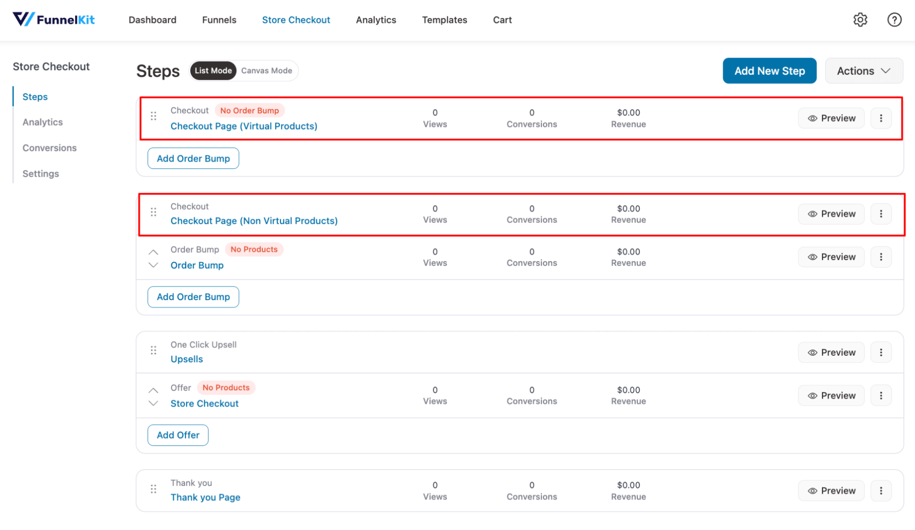This screenshot has height=530, width=915.
Task: Click drag handle beside Upsells step
Action: 153,351
